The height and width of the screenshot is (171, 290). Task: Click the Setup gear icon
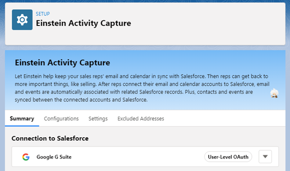click(x=22, y=19)
